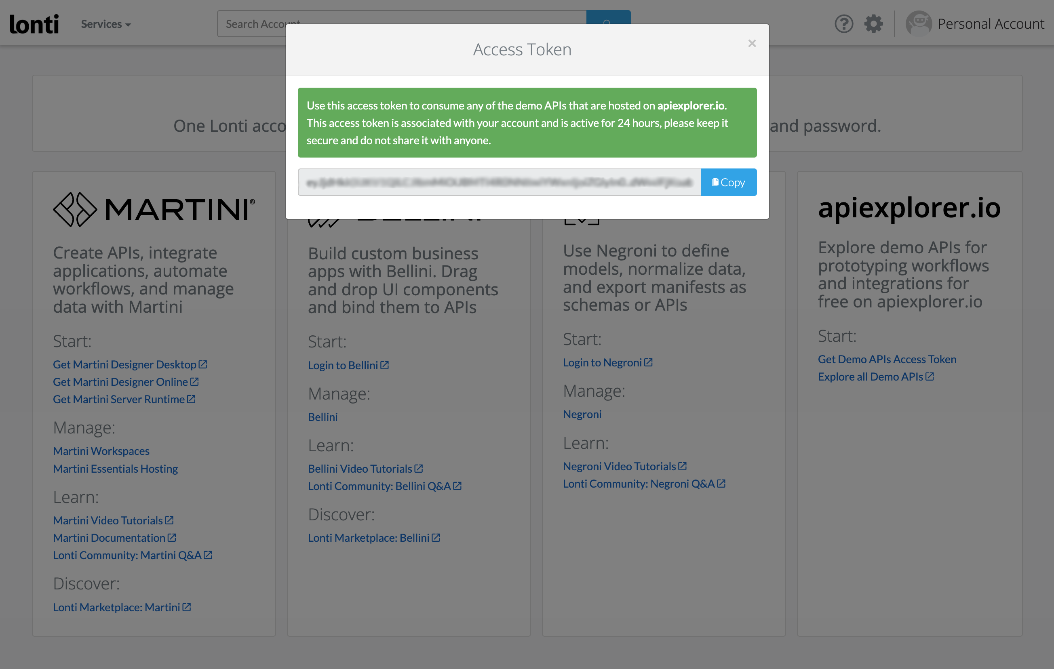
Task: Select the blurred access token field
Action: click(499, 183)
